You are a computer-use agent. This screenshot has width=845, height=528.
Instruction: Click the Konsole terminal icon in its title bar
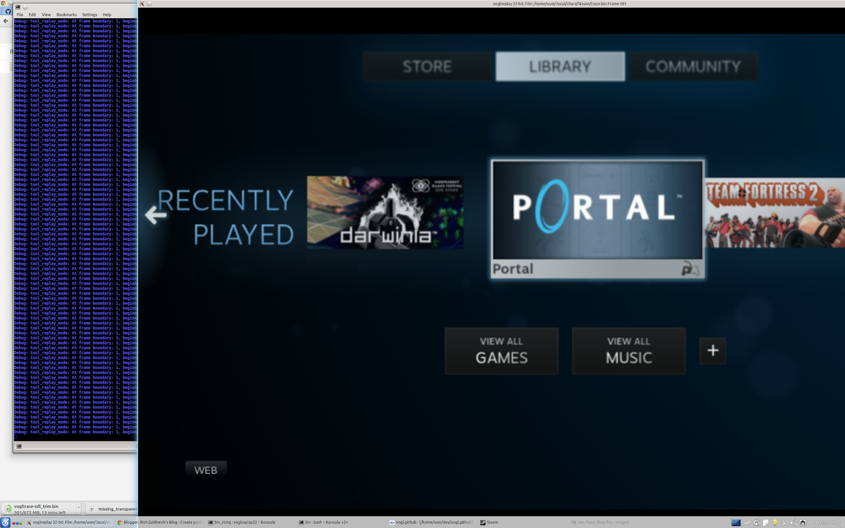pyautogui.click(x=18, y=7)
